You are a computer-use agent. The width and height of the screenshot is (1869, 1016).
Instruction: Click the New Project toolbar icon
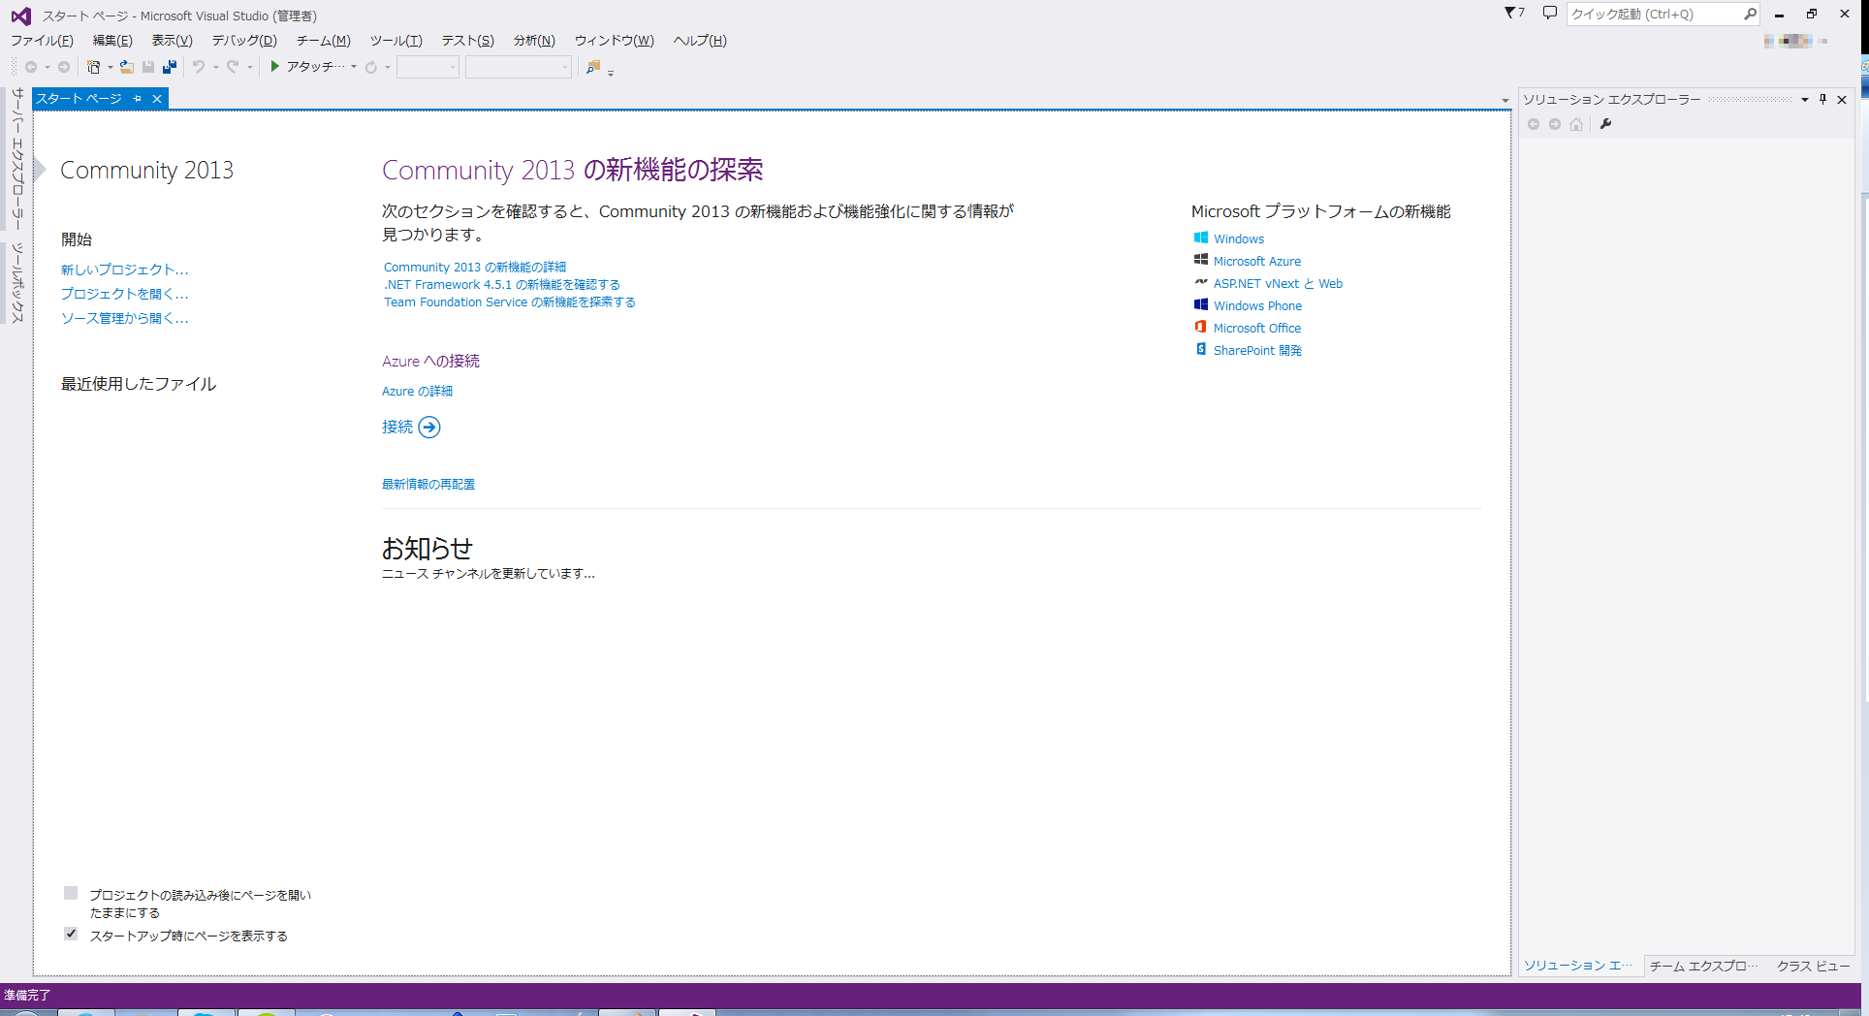[x=94, y=67]
